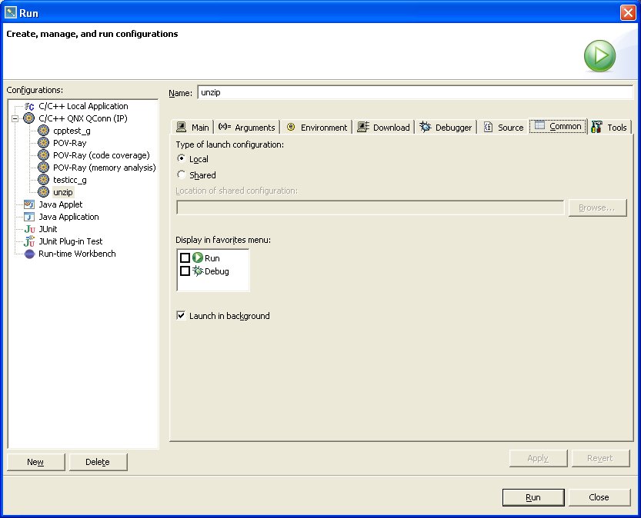Screen dimensions: 641x518
Task: Click the cpptest_g configuration icon
Action: pos(43,131)
